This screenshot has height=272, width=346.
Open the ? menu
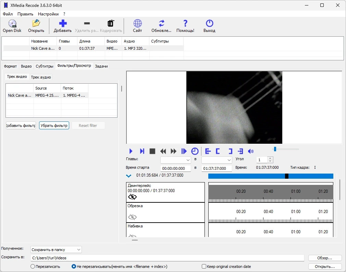tap(64, 14)
